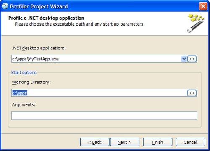
Task: Click the 'Profiler Project Wizard' title text
Action: point(39,6)
